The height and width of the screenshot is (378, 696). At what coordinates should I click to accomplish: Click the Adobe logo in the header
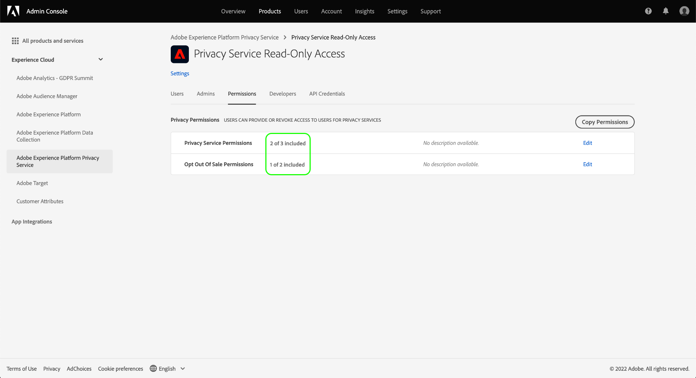(x=13, y=11)
